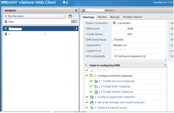Open the Actions dropdown menu

click(x=110, y=11)
